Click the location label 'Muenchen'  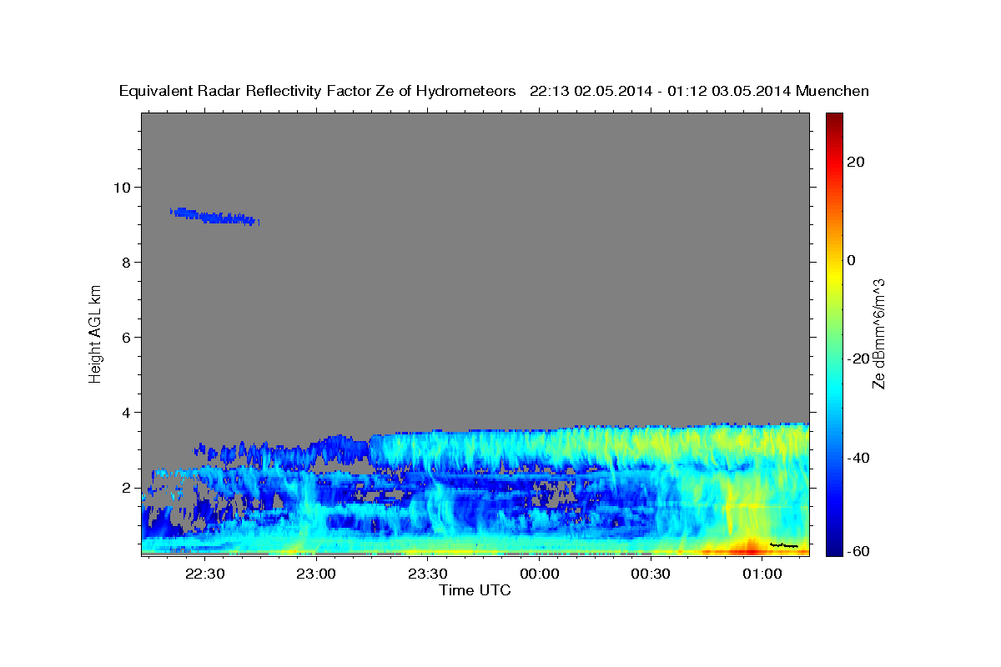832,91
